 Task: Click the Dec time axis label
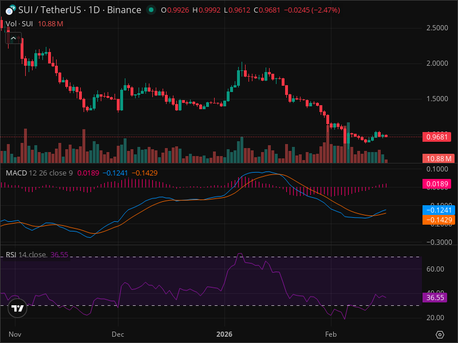pyautogui.click(x=118, y=334)
